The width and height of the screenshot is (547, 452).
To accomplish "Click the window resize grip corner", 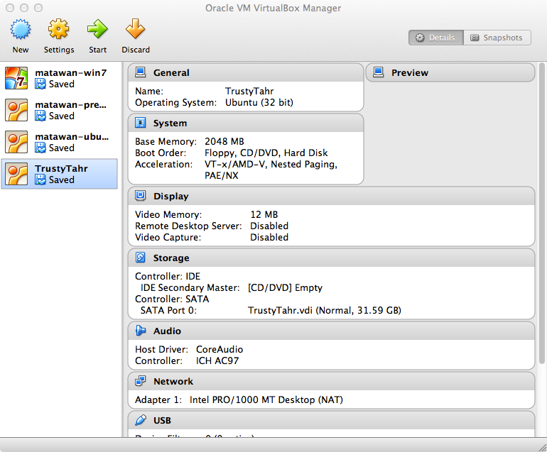I will (x=542, y=447).
